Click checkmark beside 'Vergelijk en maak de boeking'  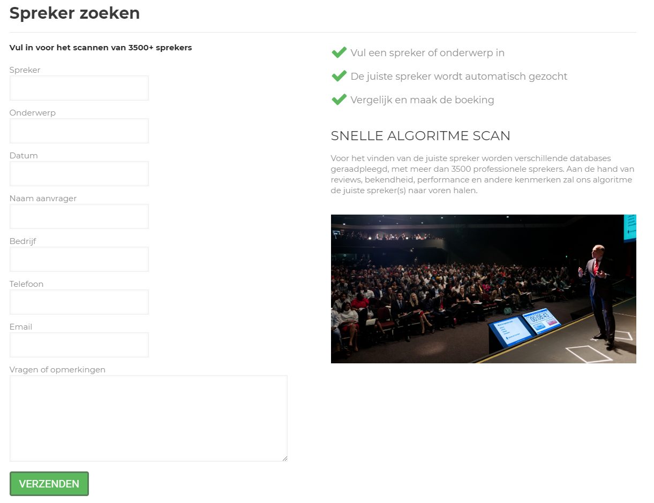[339, 100]
